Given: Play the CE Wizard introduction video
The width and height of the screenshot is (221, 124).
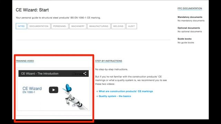Looking at the screenshot, I should click(54, 90).
